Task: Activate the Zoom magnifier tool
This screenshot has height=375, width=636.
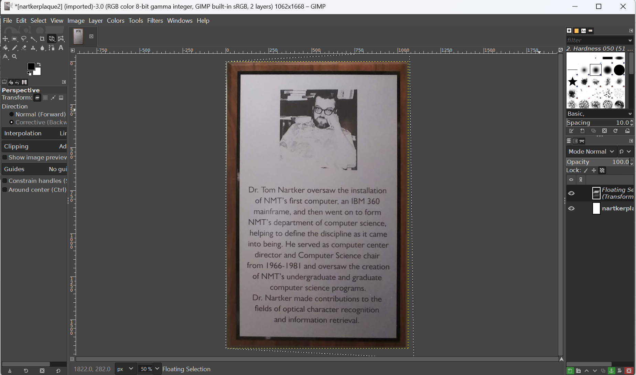Action: click(x=14, y=56)
